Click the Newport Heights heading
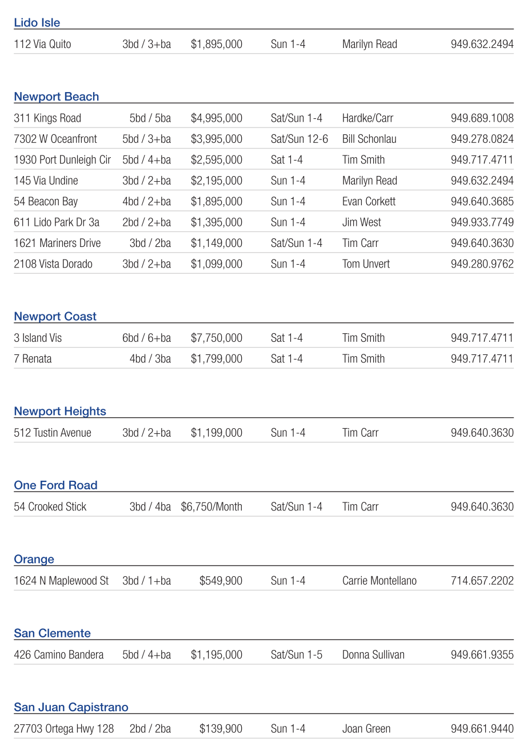This screenshot has width=528, height=754. point(60,411)
